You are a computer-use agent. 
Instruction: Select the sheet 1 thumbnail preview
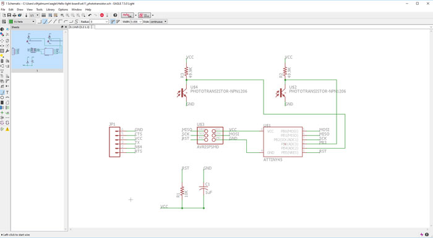coord(37,49)
